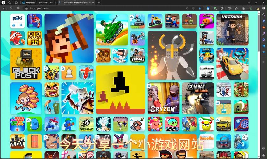The height and width of the screenshot is (159, 267).
Task: Switch to the bilibili browser tab
Action: pyautogui.click(x=39, y=3)
